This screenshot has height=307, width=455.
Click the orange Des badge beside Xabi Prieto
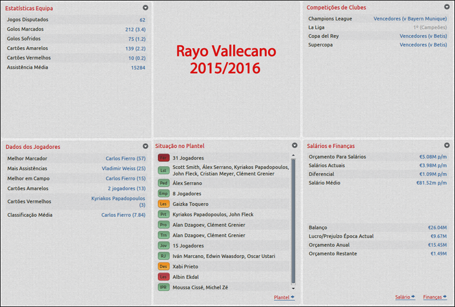pyautogui.click(x=163, y=266)
